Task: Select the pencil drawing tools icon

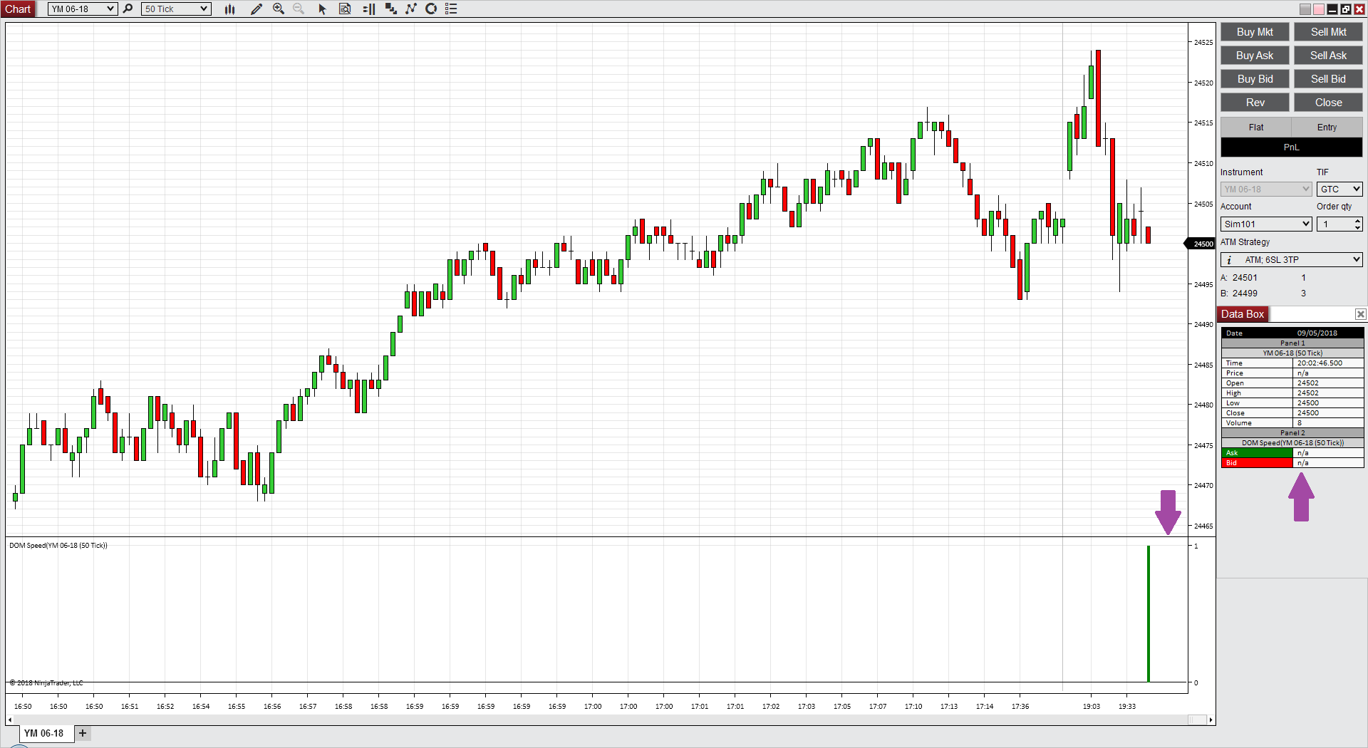Action: (x=256, y=9)
